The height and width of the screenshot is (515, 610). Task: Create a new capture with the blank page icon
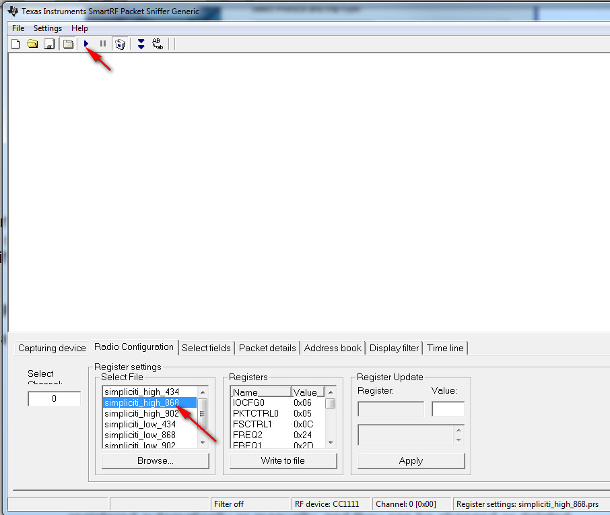click(x=15, y=44)
